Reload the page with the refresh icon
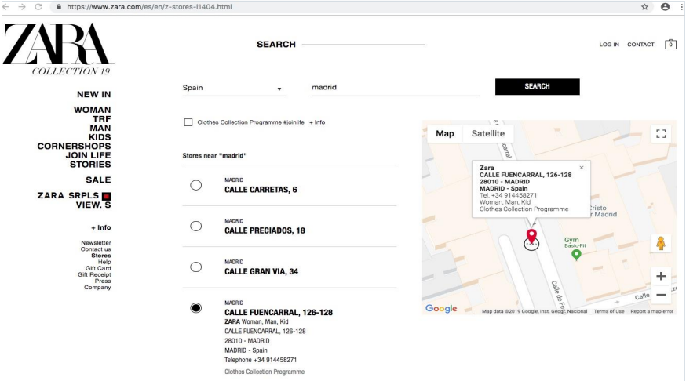The width and height of the screenshot is (686, 381). click(x=38, y=7)
